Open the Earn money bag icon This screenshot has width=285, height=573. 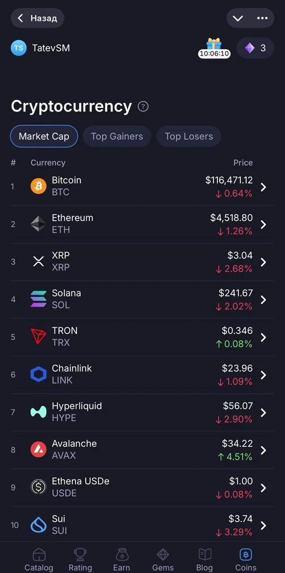[122, 555]
